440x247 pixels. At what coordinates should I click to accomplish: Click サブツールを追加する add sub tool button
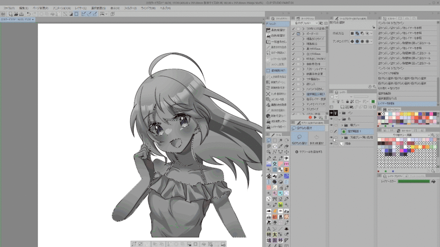pos(308,151)
